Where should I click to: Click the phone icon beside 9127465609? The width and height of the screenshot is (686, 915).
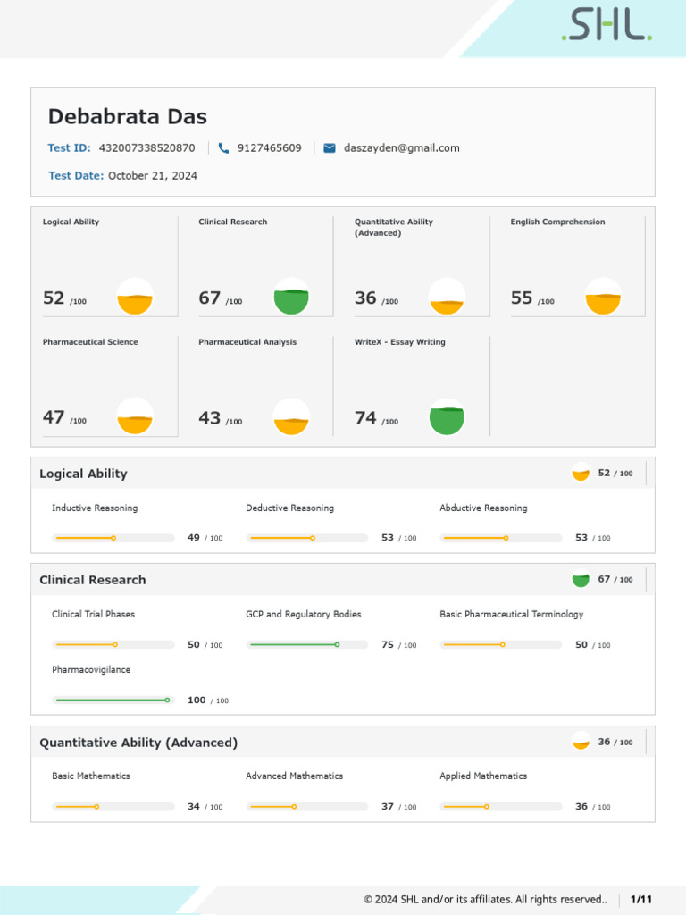coord(223,148)
